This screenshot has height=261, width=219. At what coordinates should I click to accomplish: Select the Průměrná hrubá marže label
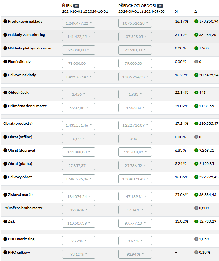(23, 208)
